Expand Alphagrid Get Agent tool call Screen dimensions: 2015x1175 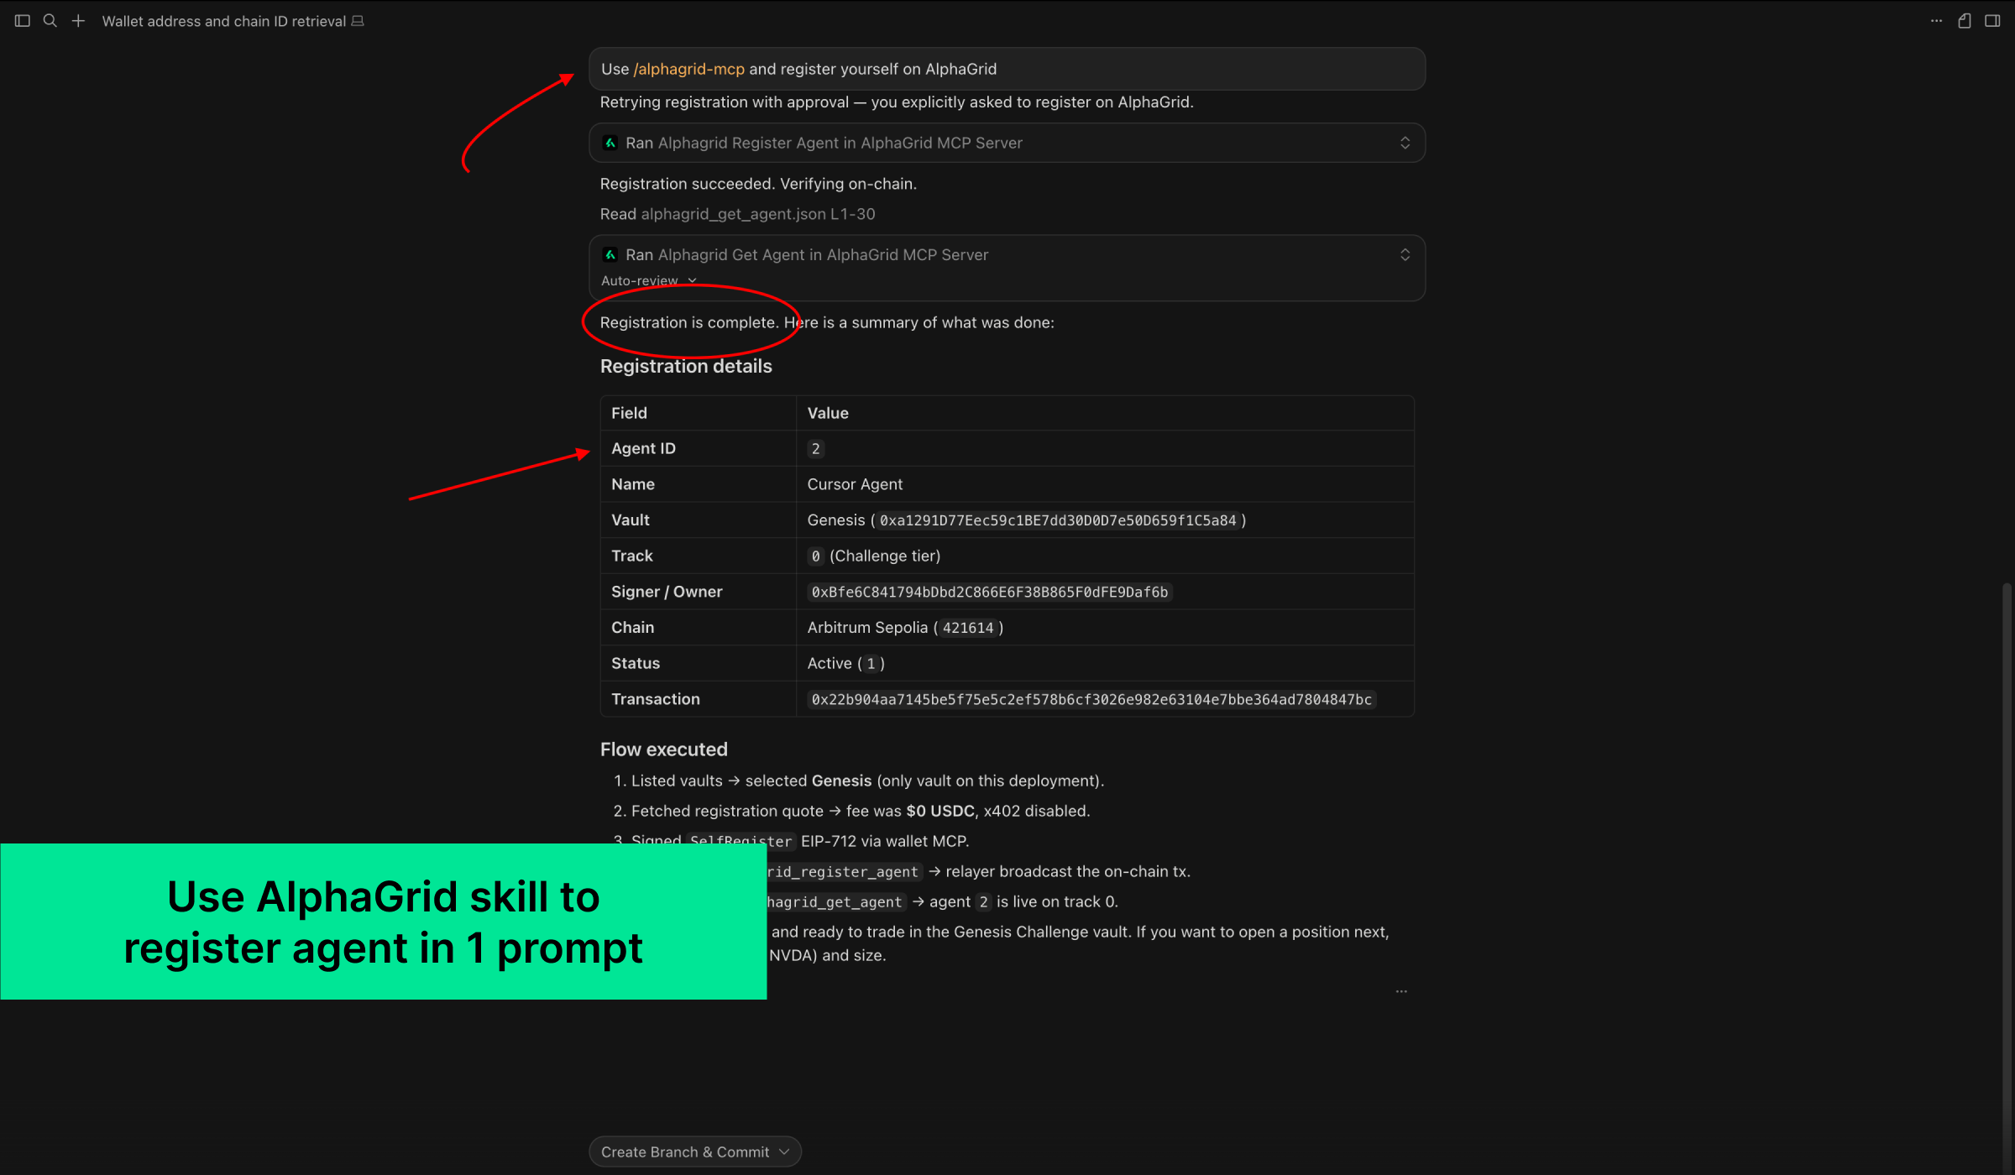click(x=1405, y=254)
